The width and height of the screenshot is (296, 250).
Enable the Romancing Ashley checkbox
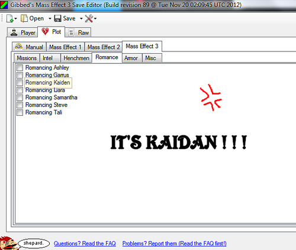pos(20,68)
